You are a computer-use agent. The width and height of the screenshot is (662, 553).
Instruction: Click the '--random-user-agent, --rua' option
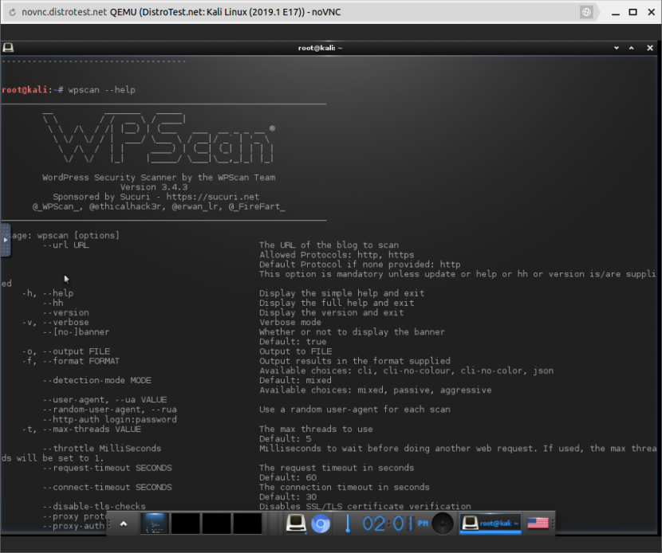(109, 410)
